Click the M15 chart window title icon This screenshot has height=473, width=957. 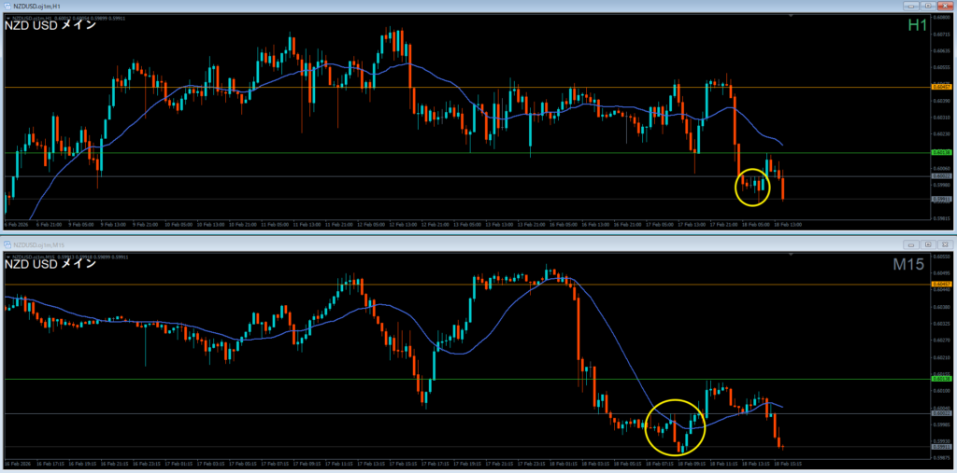(7, 243)
